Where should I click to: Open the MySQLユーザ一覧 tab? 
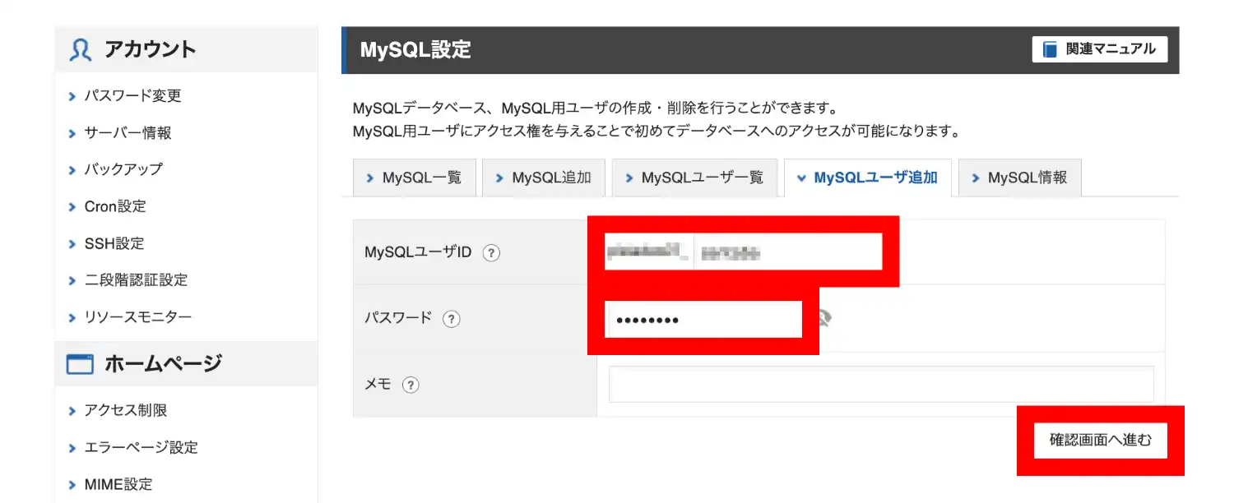(694, 178)
